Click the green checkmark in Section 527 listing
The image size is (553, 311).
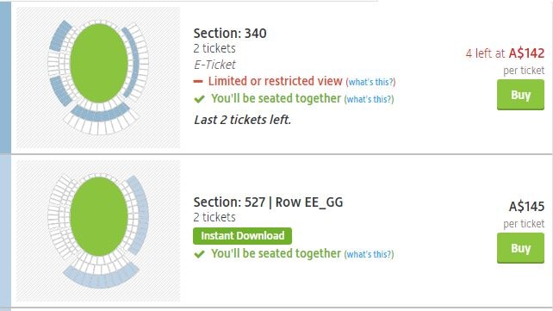point(199,254)
